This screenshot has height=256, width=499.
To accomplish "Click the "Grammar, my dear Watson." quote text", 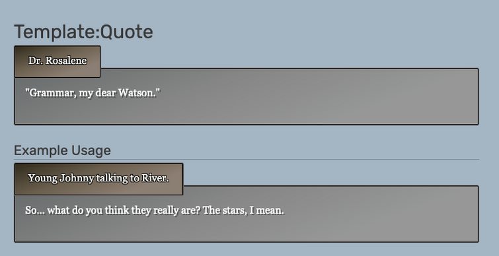I will 93,93.
